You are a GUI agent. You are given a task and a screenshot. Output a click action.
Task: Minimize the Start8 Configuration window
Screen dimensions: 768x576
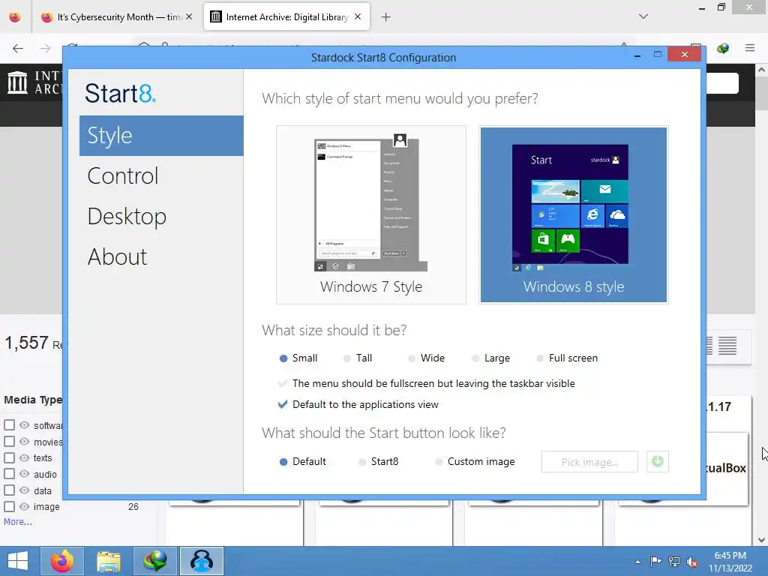[637, 55]
